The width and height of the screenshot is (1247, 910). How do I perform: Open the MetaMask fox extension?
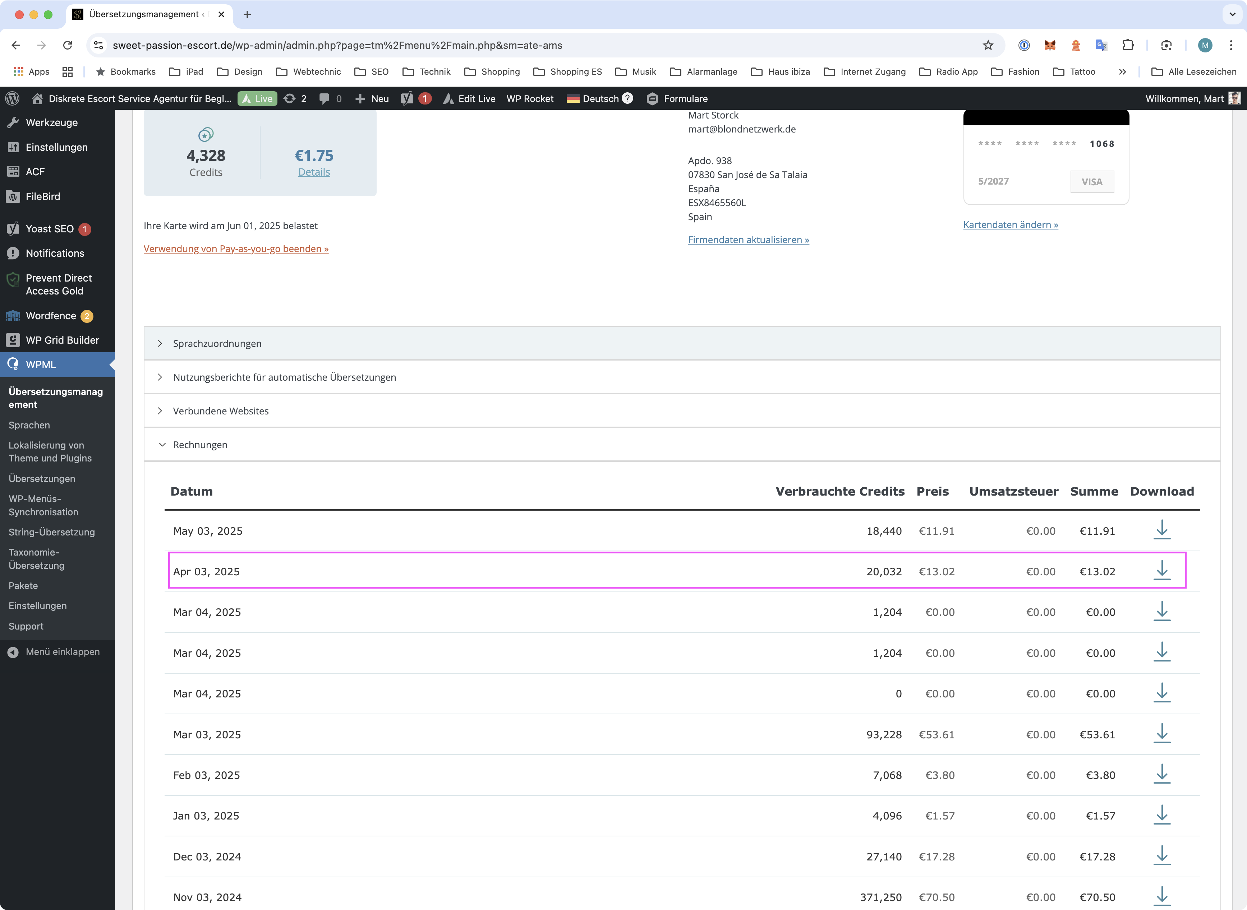tap(1050, 45)
